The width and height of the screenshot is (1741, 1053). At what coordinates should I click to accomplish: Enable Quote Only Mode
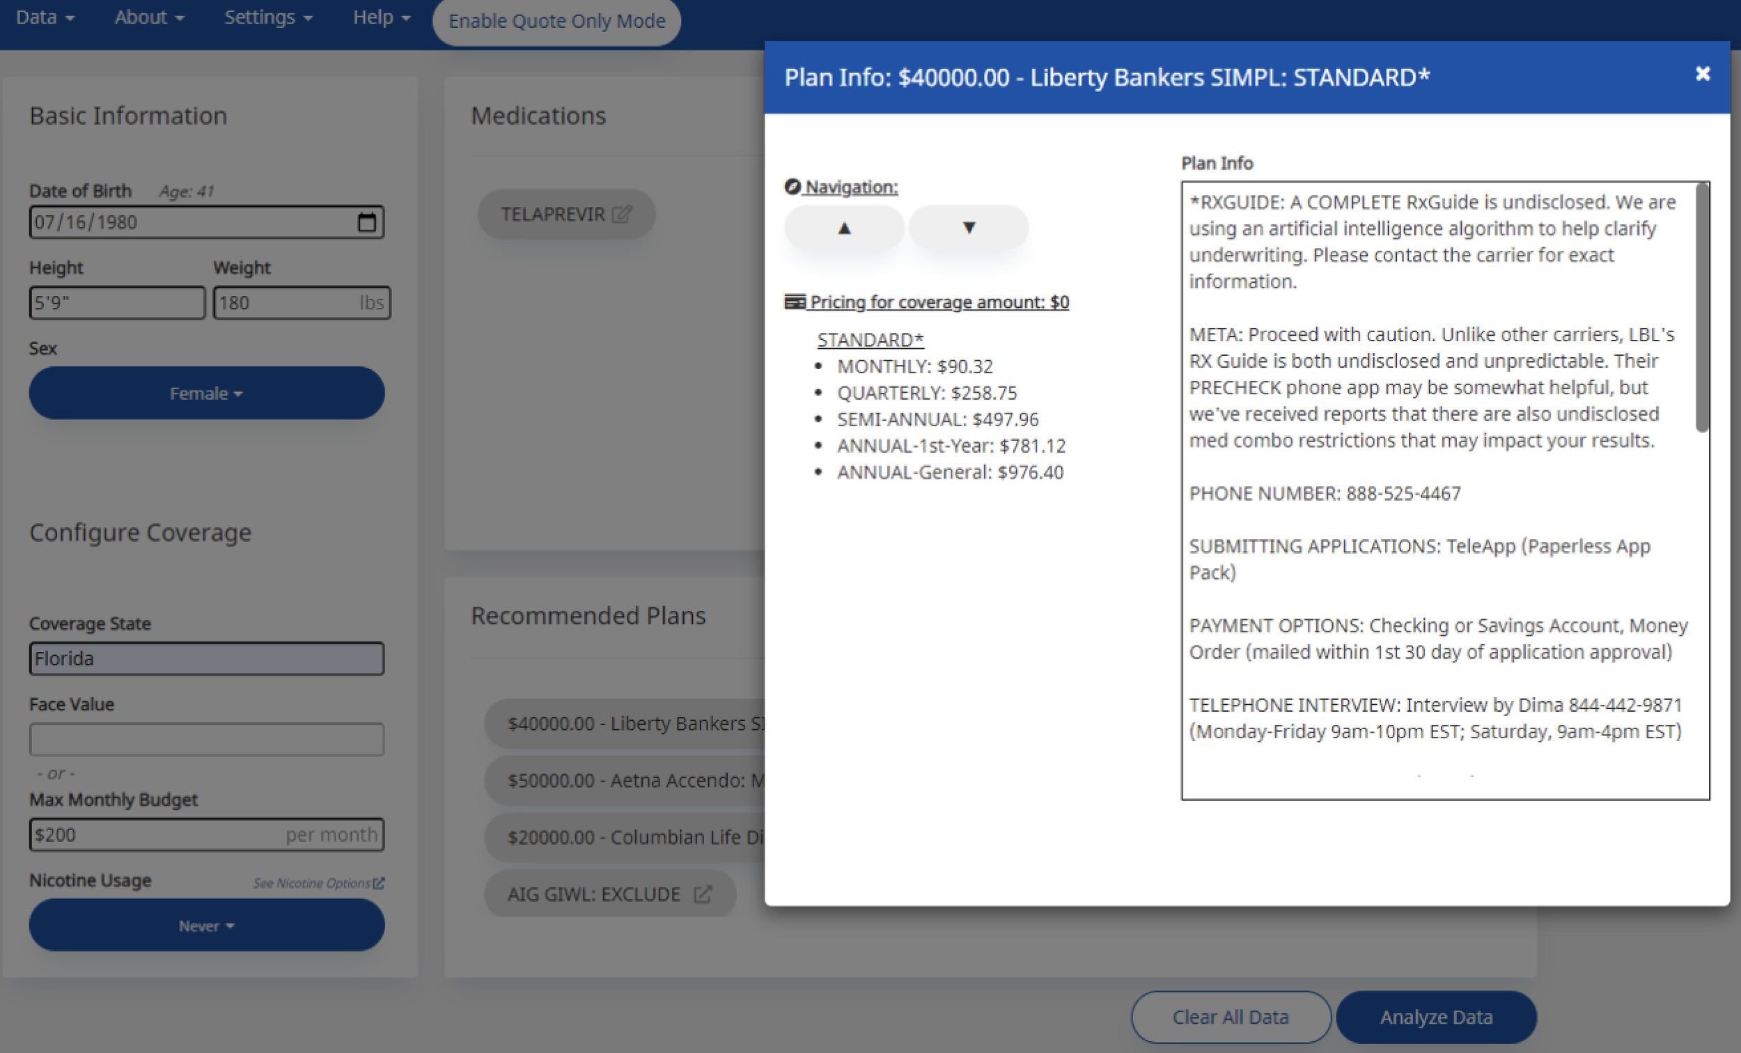(556, 21)
